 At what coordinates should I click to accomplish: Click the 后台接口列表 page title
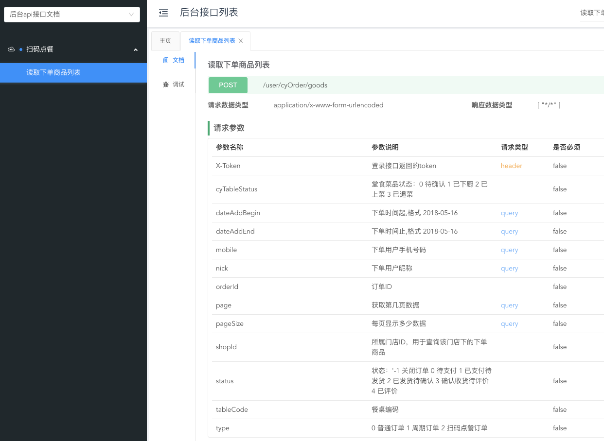coord(209,13)
